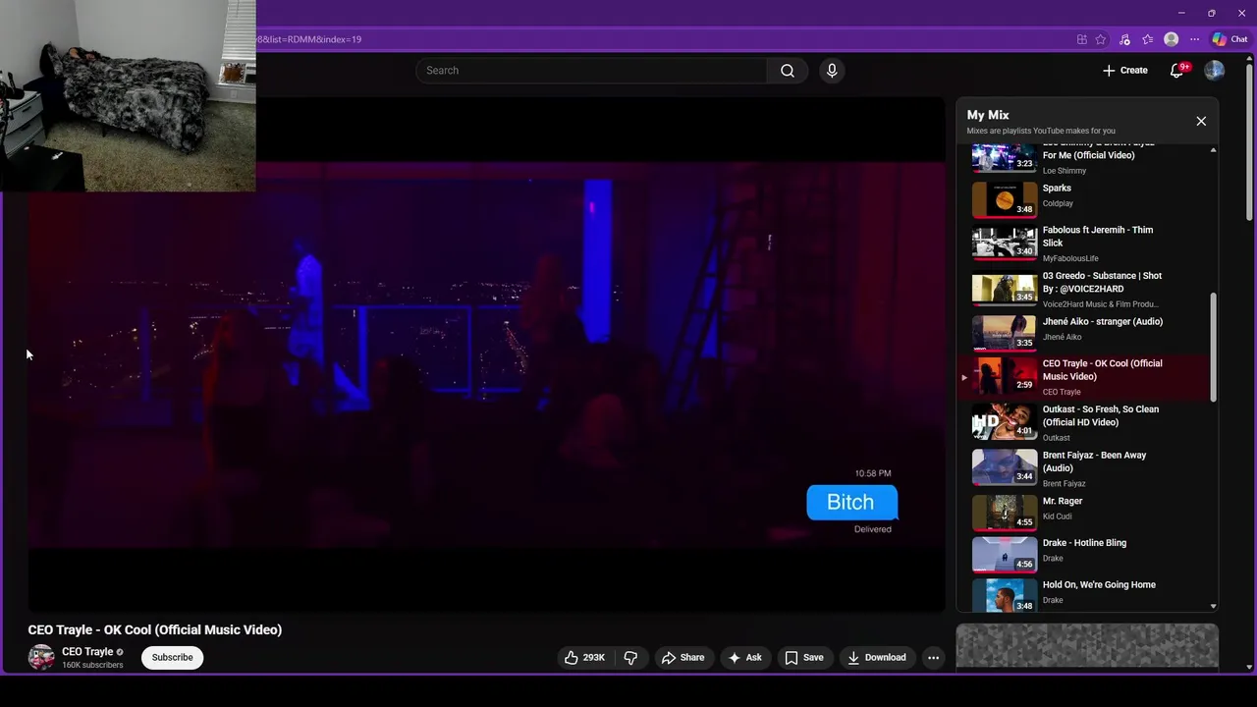Open the CEO Trayle channel name link

[x=87, y=652]
